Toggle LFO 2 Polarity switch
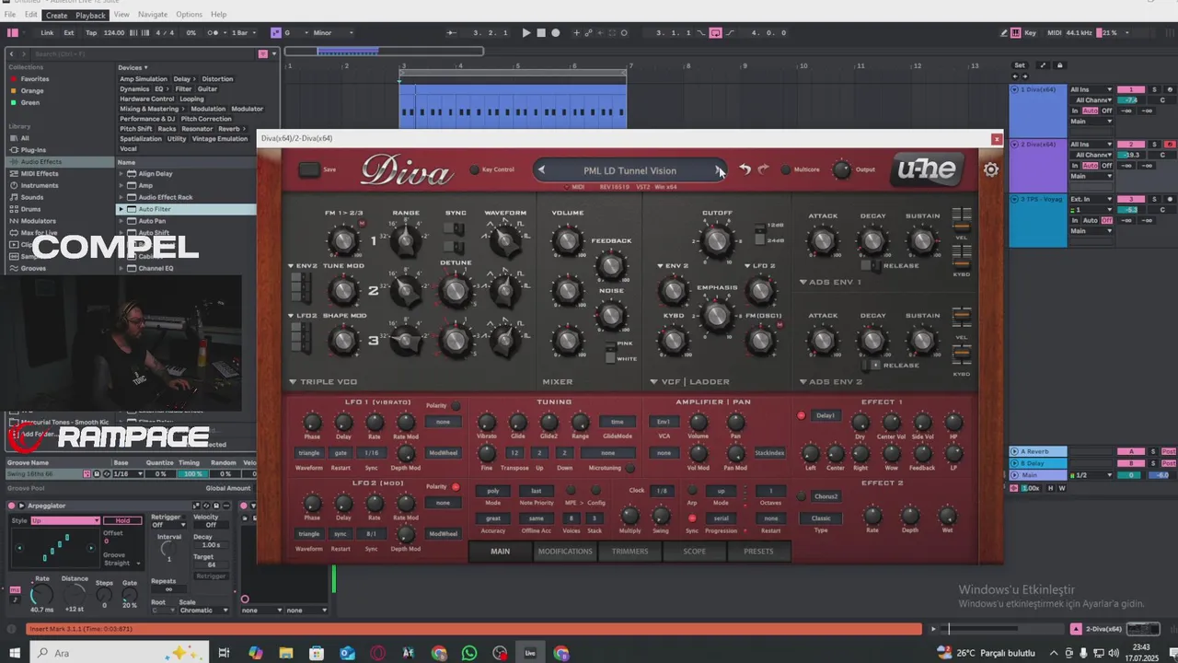The width and height of the screenshot is (1178, 663). pos(455,486)
